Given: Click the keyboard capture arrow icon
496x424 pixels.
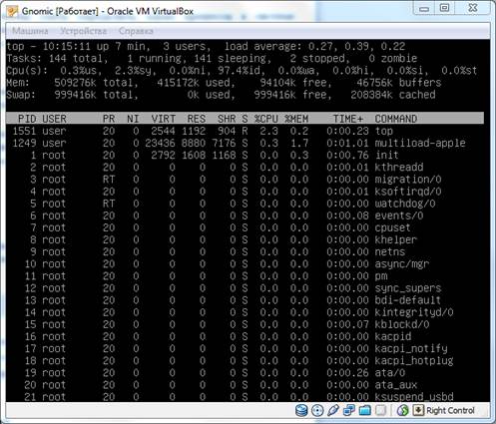Looking at the screenshot, I should 418,410.
